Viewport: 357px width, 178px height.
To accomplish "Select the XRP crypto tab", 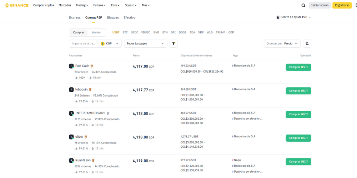I will tap(201, 32).
